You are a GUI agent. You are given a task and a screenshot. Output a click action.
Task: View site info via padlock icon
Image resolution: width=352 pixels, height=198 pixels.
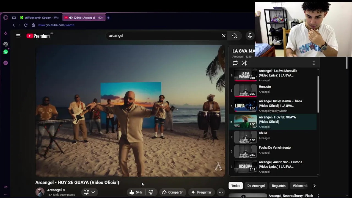click(x=33, y=25)
